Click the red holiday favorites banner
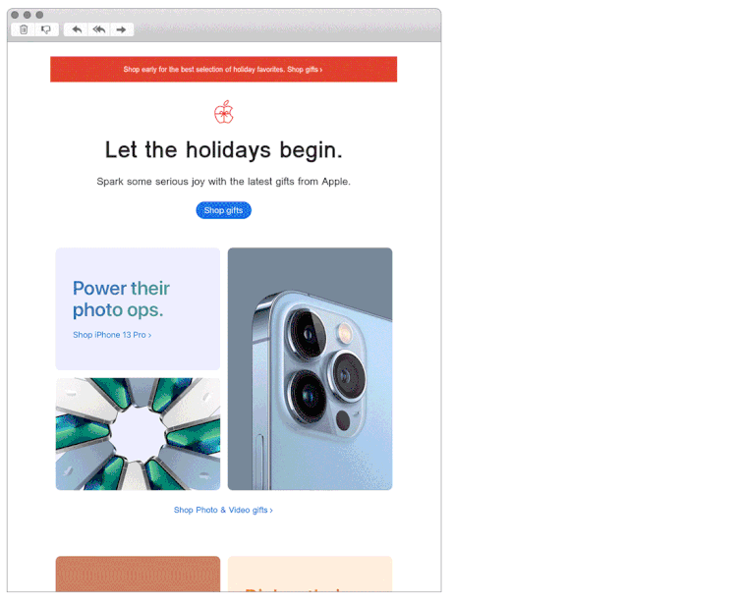737x603 pixels. (224, 69)
